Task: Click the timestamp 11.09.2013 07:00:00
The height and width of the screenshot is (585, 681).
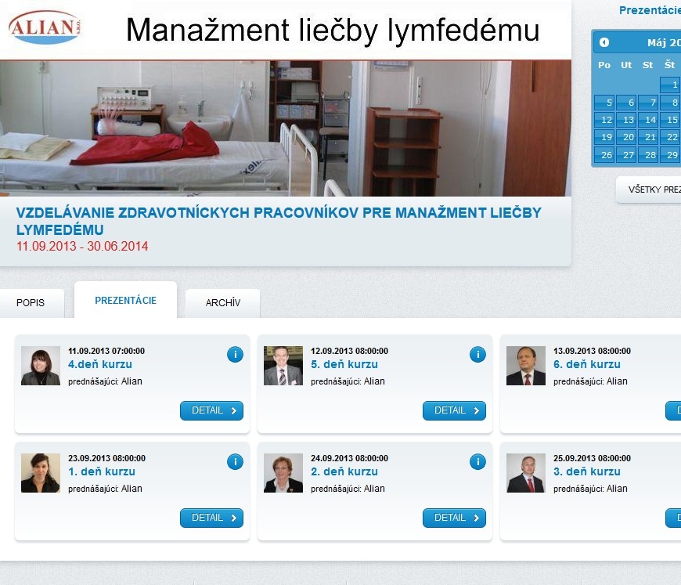Action: coord(106,351)
